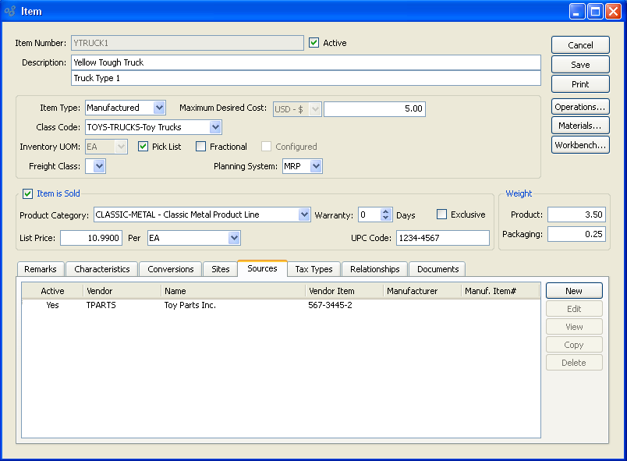Screen dimensions: 627x461
Task: Click the UPC Code input field
Action: 442,238
